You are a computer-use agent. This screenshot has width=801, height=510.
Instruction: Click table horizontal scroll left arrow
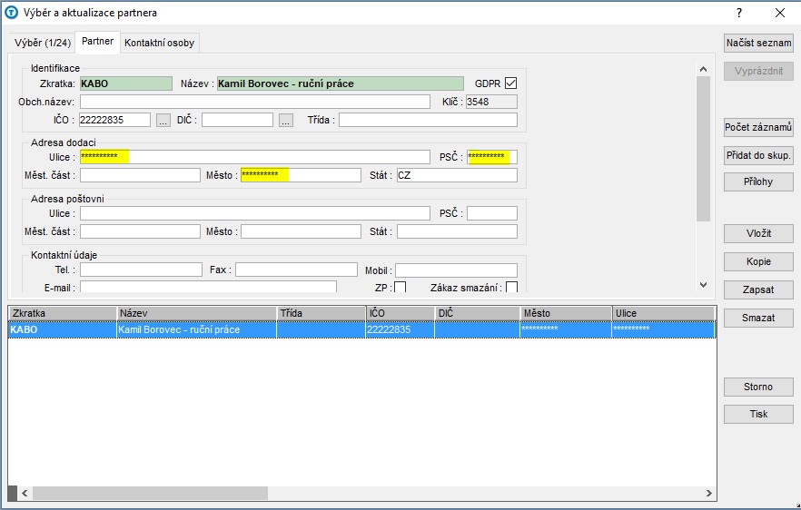point(25,493)
